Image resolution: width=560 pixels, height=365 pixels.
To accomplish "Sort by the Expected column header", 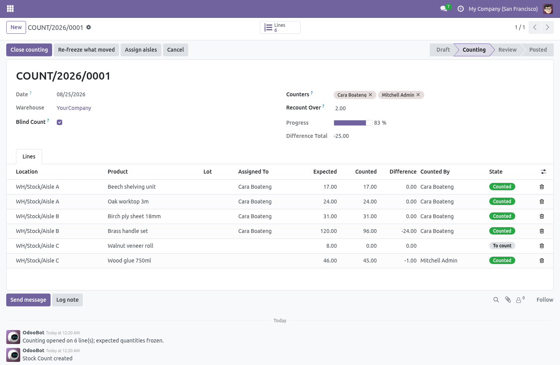I will tap(325, 172).
